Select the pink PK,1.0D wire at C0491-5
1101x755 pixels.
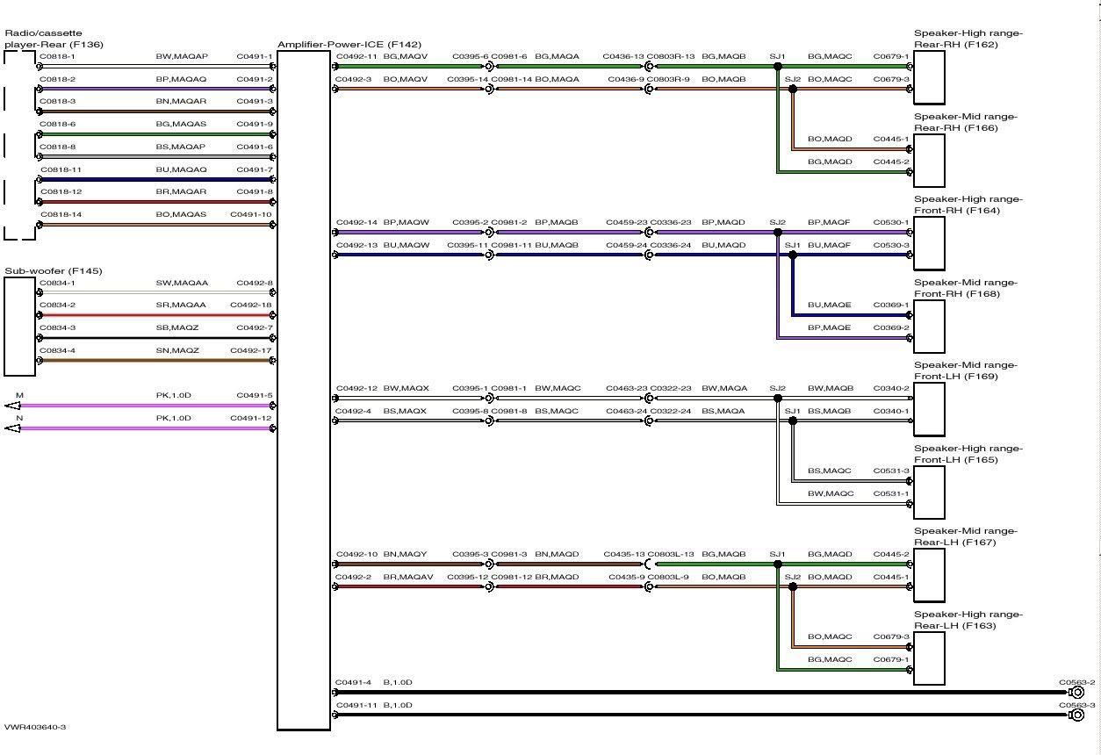(x=154, y=406)
